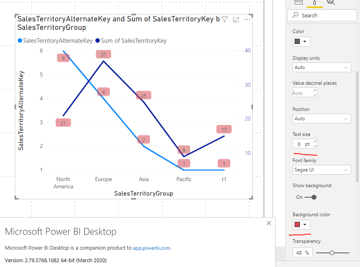
Task: Open the filter icon on the chart header
Action: [x=225, y=19]
